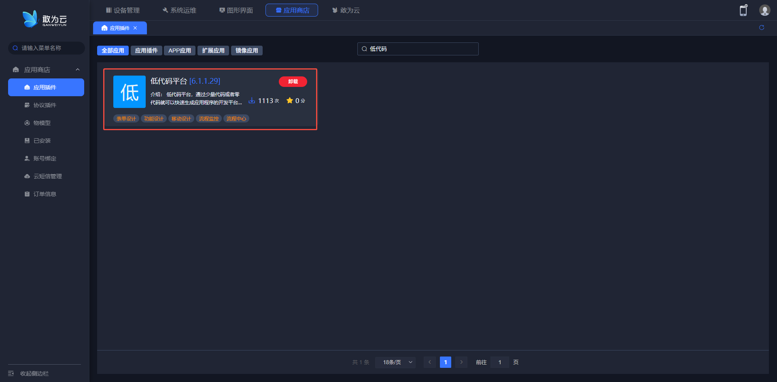Open 账号绑定 in the sidebar
This screenshot has width=777, height=382.
[46, 158]
